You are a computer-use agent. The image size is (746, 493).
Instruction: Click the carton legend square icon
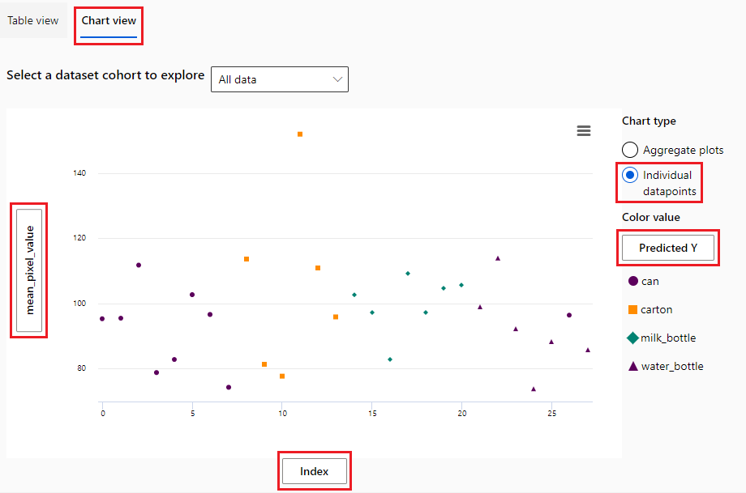pyautogui.click(x=632, y=310)
